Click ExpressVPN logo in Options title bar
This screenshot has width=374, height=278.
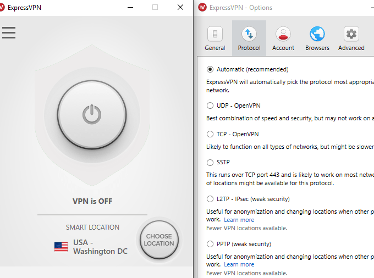coord(202,8)
